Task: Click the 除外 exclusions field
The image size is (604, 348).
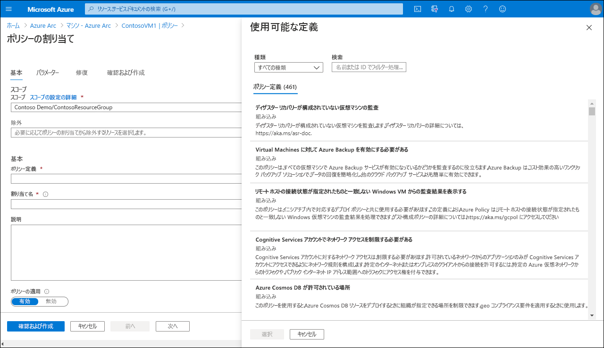Action: 126,133
